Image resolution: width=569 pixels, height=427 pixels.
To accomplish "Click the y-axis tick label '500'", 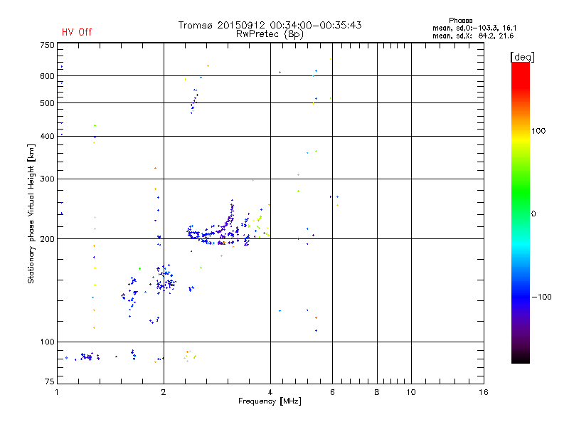I will pyautogui.click(x=47, y=103).
